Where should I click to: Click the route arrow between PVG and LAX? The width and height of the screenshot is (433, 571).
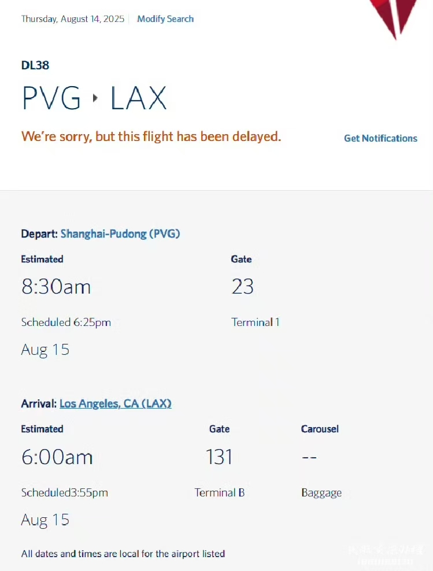95,98
